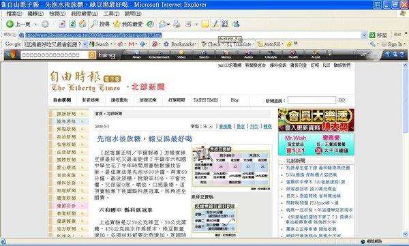Click the Research pencil toolbar icon
Viewport: 409px width, 246px height.
[215, 25]
